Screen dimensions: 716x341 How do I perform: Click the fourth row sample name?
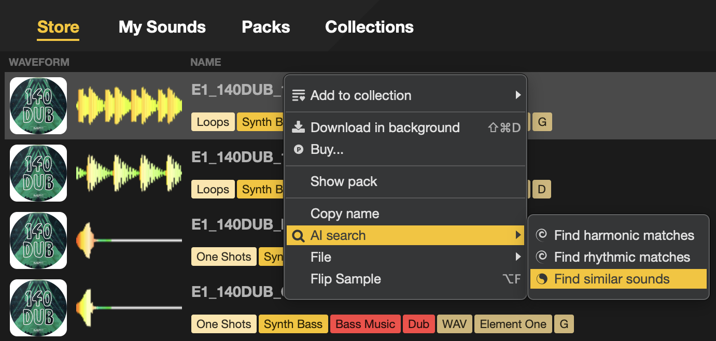pyautogui.click(x=238, y=292)
